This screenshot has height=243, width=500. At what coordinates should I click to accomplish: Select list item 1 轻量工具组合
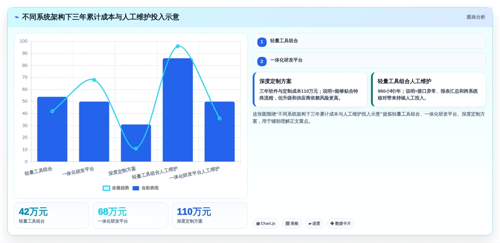(369, 41)
